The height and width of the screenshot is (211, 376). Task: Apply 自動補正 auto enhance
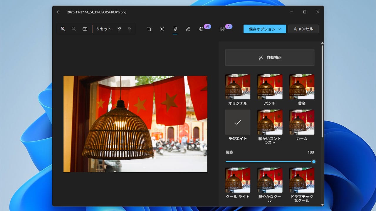(x=270, y=57)
